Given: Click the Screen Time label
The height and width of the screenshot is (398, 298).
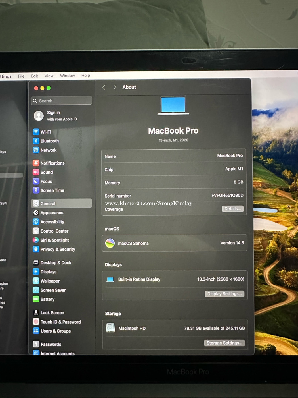Looking at the screenshot, I should pyautogui.click(x=52, y=190).
